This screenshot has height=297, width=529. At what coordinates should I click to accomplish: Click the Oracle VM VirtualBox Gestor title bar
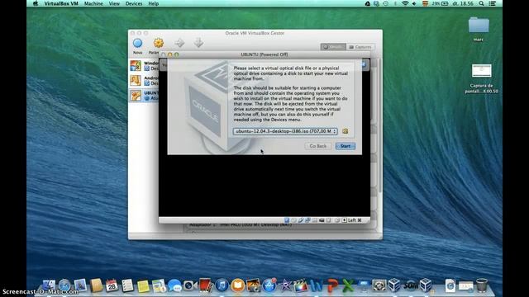click(x=255, y=33)
